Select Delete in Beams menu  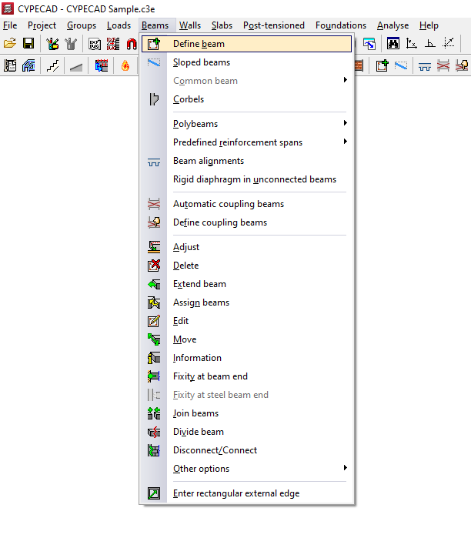[246, 266]
